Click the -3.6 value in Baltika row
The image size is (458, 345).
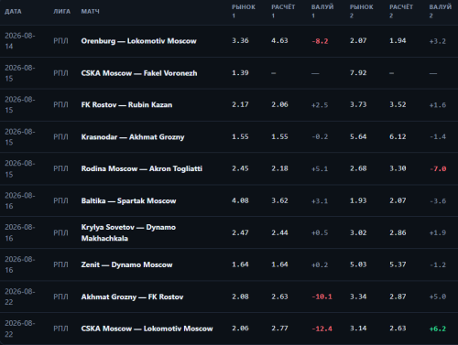(438, 201)
